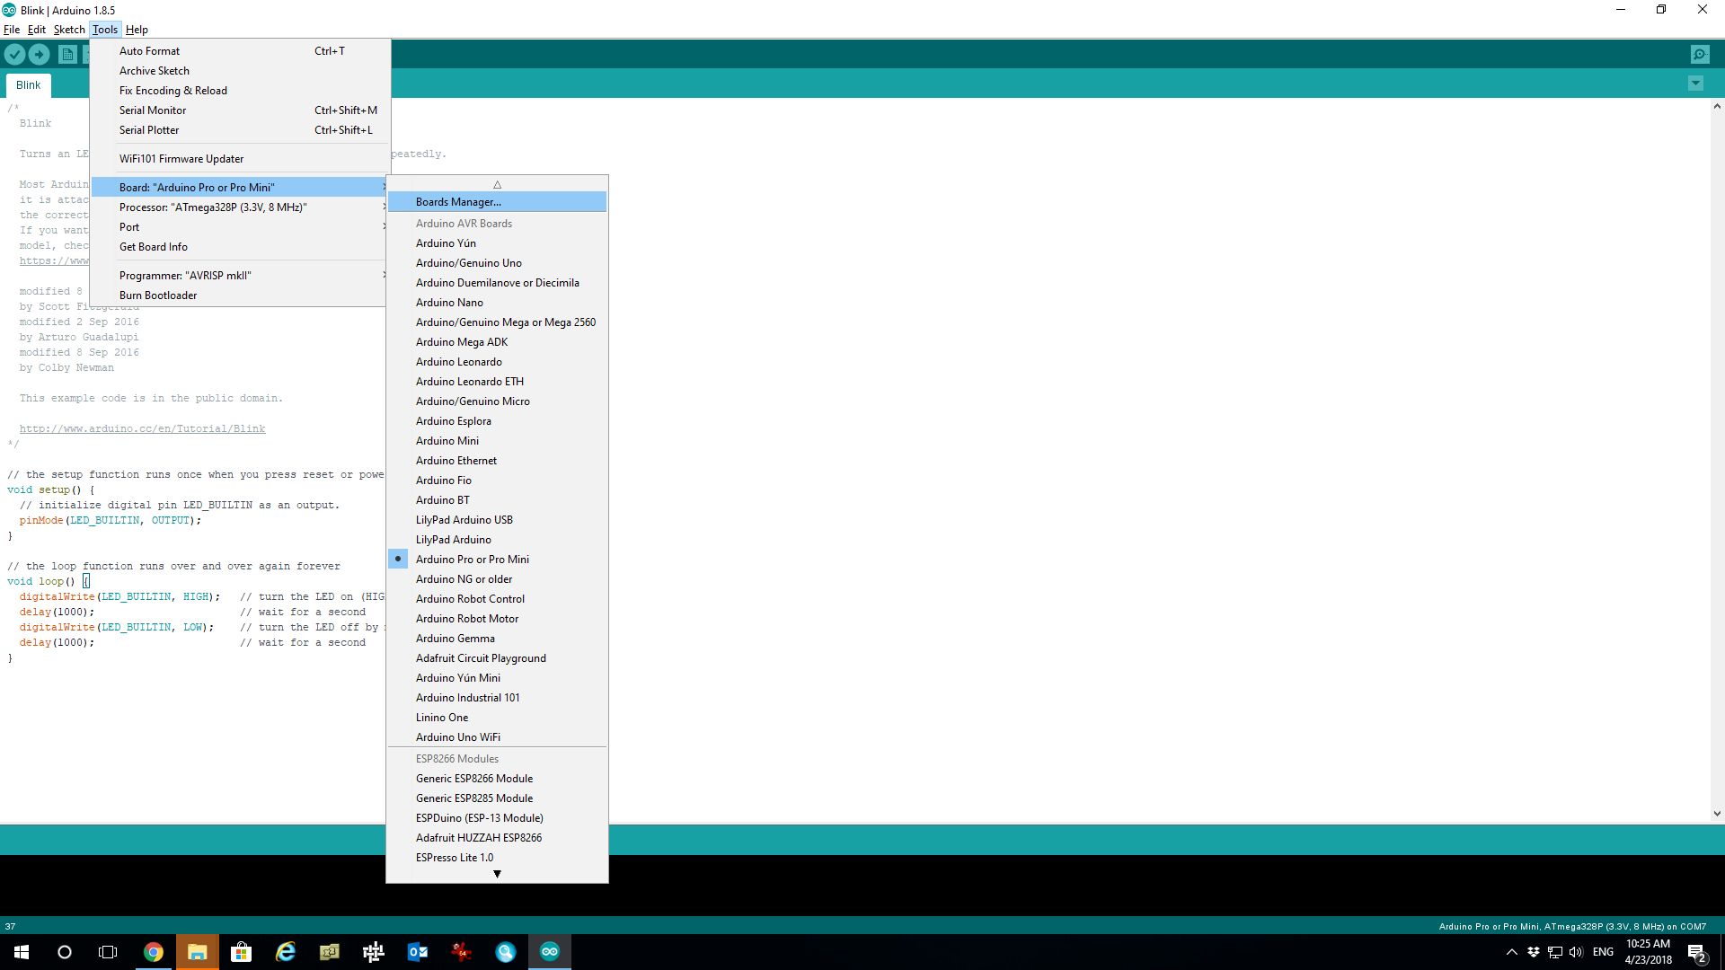Click the Verify checkmark toolbar icon
This screenshot has width=1725, height=970.
tap(14, 54)
